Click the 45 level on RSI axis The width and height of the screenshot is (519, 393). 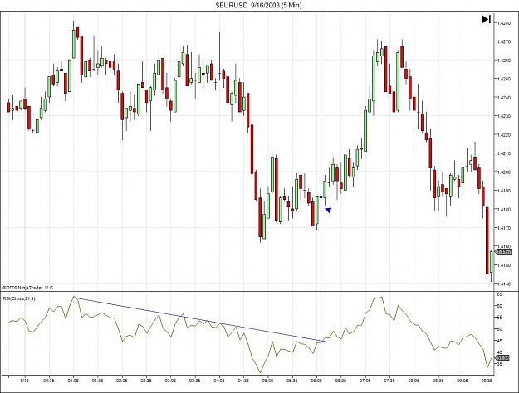pos(499,341)
